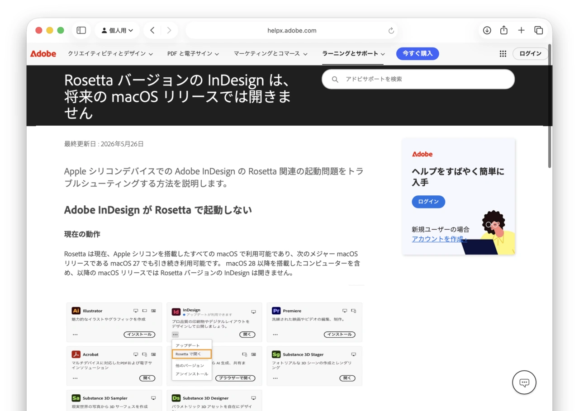This screenshot has height=411, width=579.
Task: Open the chat support bubble icon
Action: [x=524, y=383]
